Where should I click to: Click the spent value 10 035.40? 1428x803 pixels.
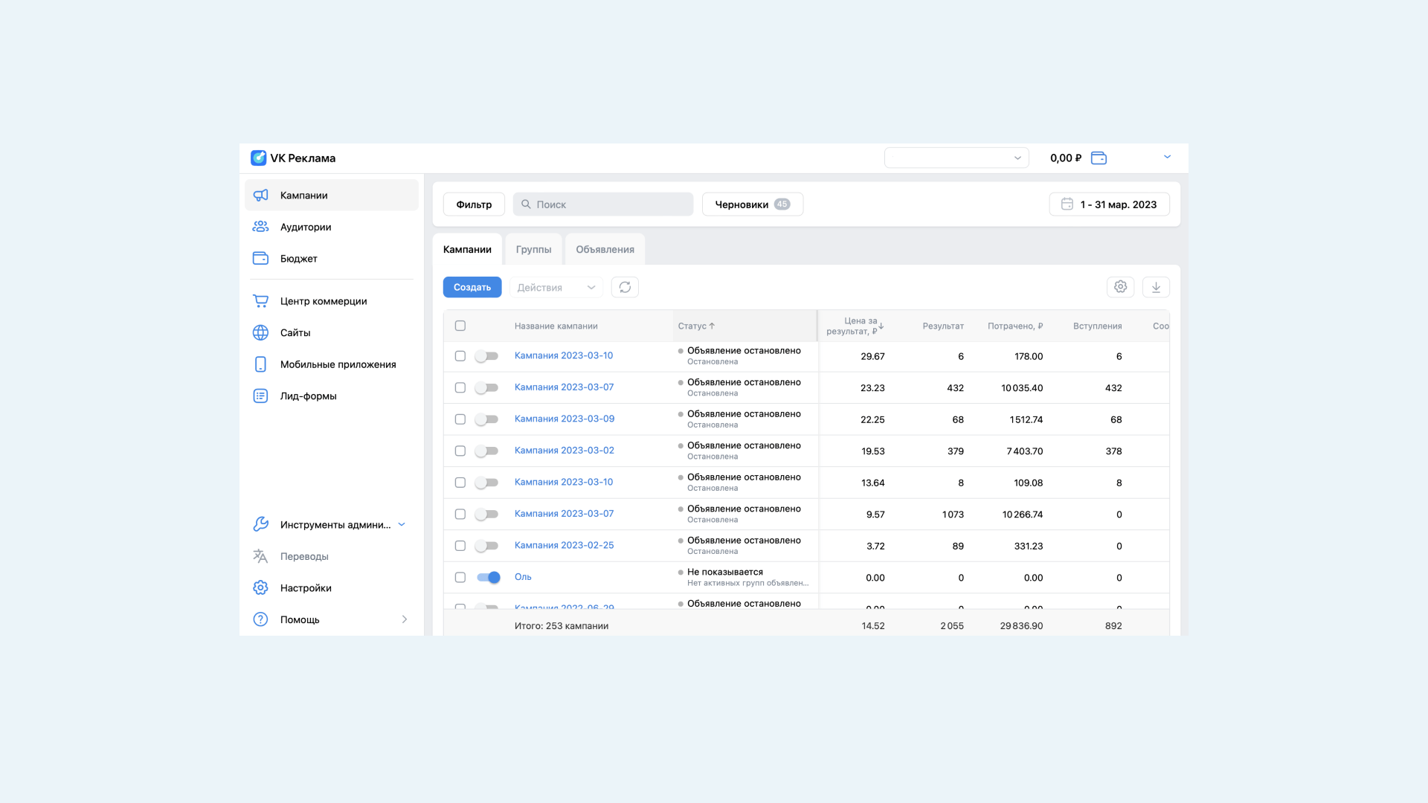click(1022, 388)
